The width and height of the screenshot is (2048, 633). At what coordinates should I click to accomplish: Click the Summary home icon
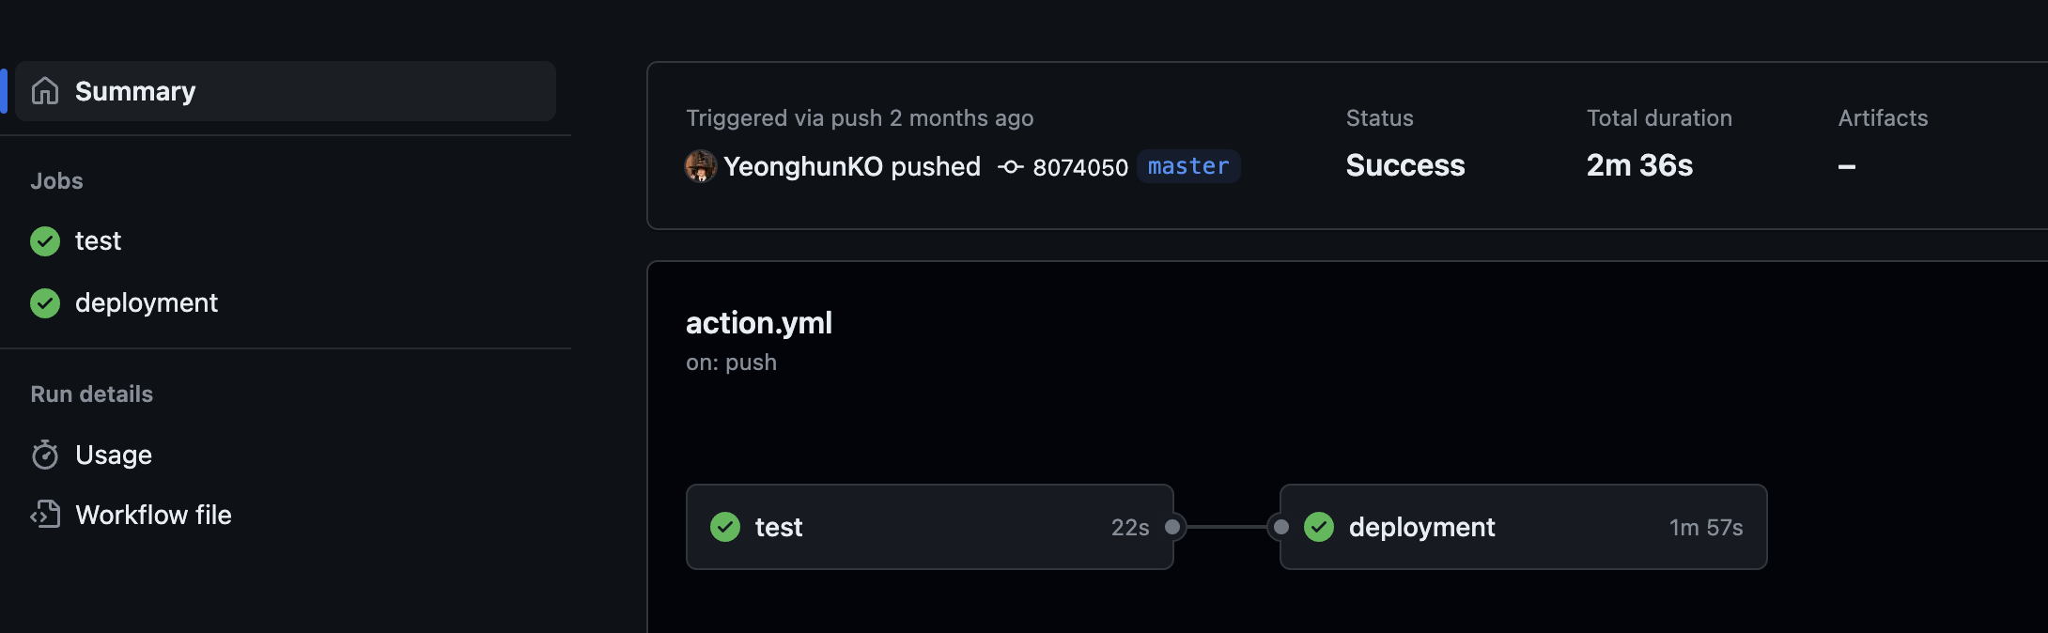click(45, 91)
